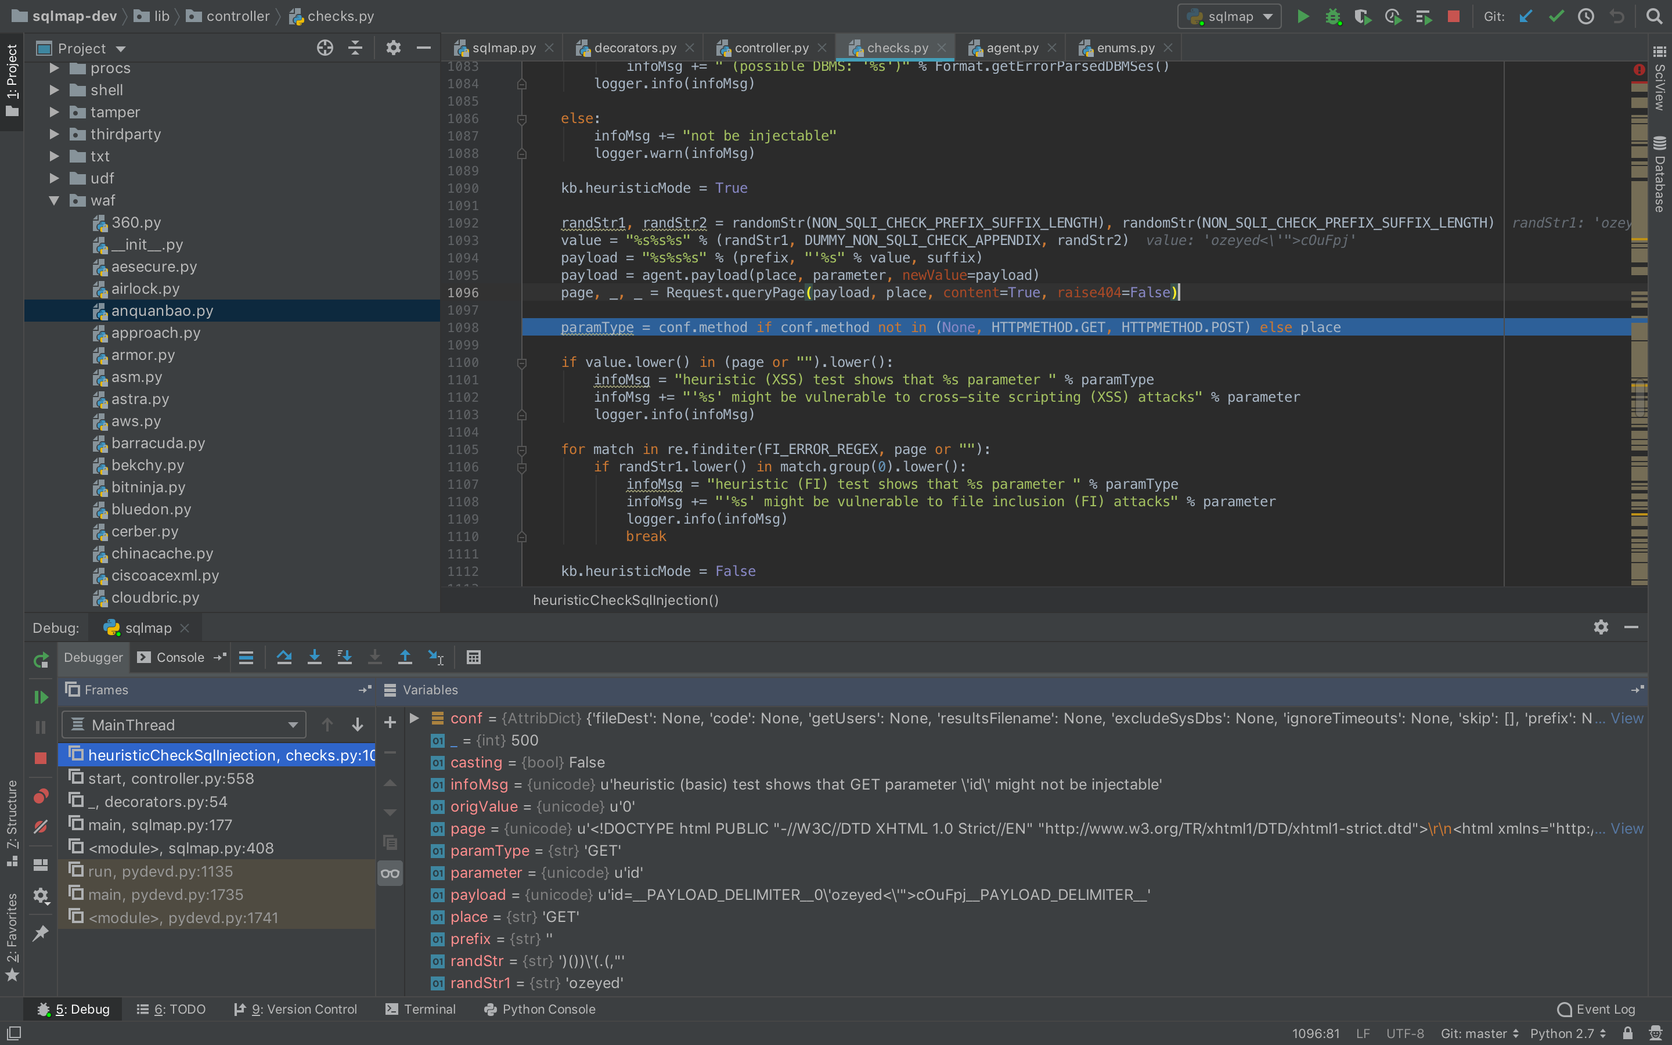Resume the program in the debugger
The height and width of the screenshot is (1045, 1672).
[41, 697]
